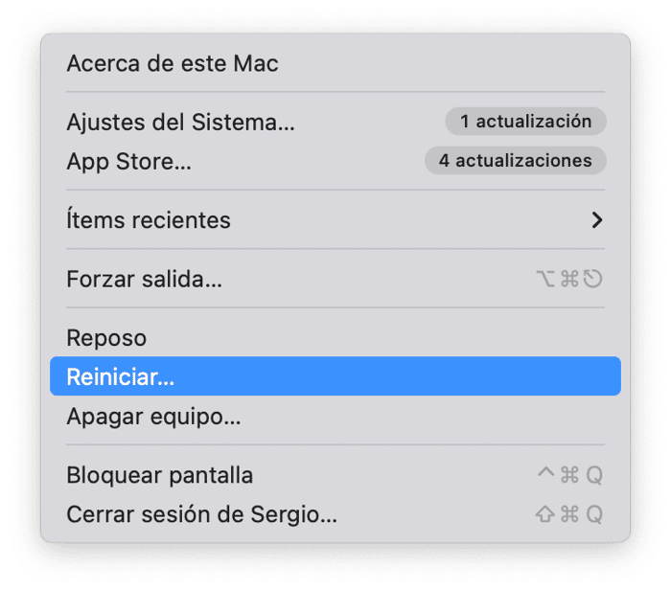671x590 pixels.
Task: Click the Command symbol beside Bloquear pantalla
Action: (569, 475)
